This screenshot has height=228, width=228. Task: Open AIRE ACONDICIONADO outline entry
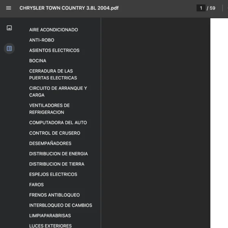coord(54,30)
